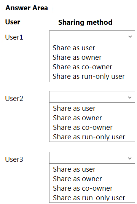Click the empty User2 combo box field
The image size is (137, 204).
[92, 97]
